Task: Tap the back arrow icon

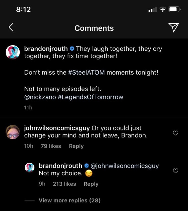Action: 11,27
